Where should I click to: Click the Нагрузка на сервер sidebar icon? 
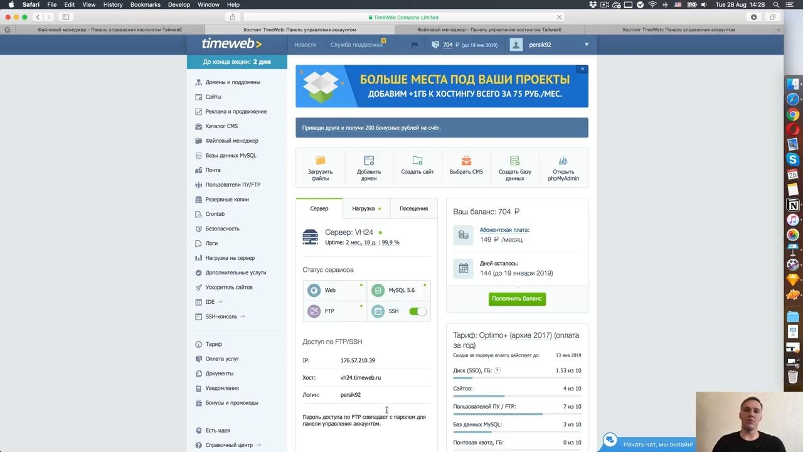point(199,258)
